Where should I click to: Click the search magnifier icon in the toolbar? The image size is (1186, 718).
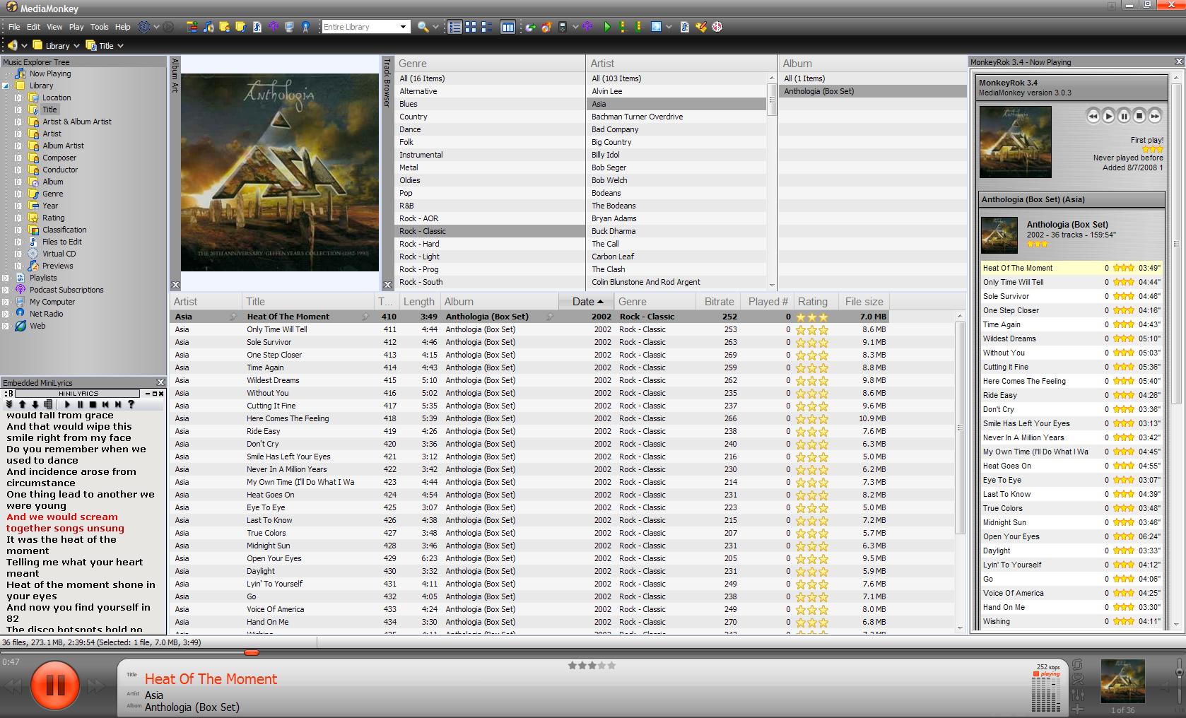(423, 27)
